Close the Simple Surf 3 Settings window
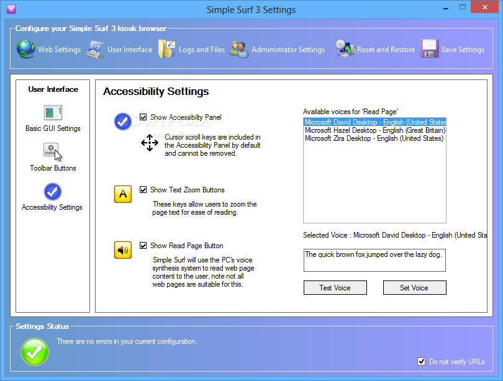The image size is (503, 381). [485, 7]
